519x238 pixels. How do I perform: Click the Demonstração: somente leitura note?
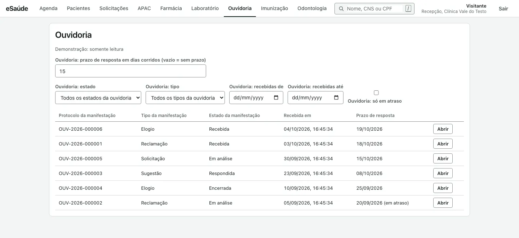89,49
